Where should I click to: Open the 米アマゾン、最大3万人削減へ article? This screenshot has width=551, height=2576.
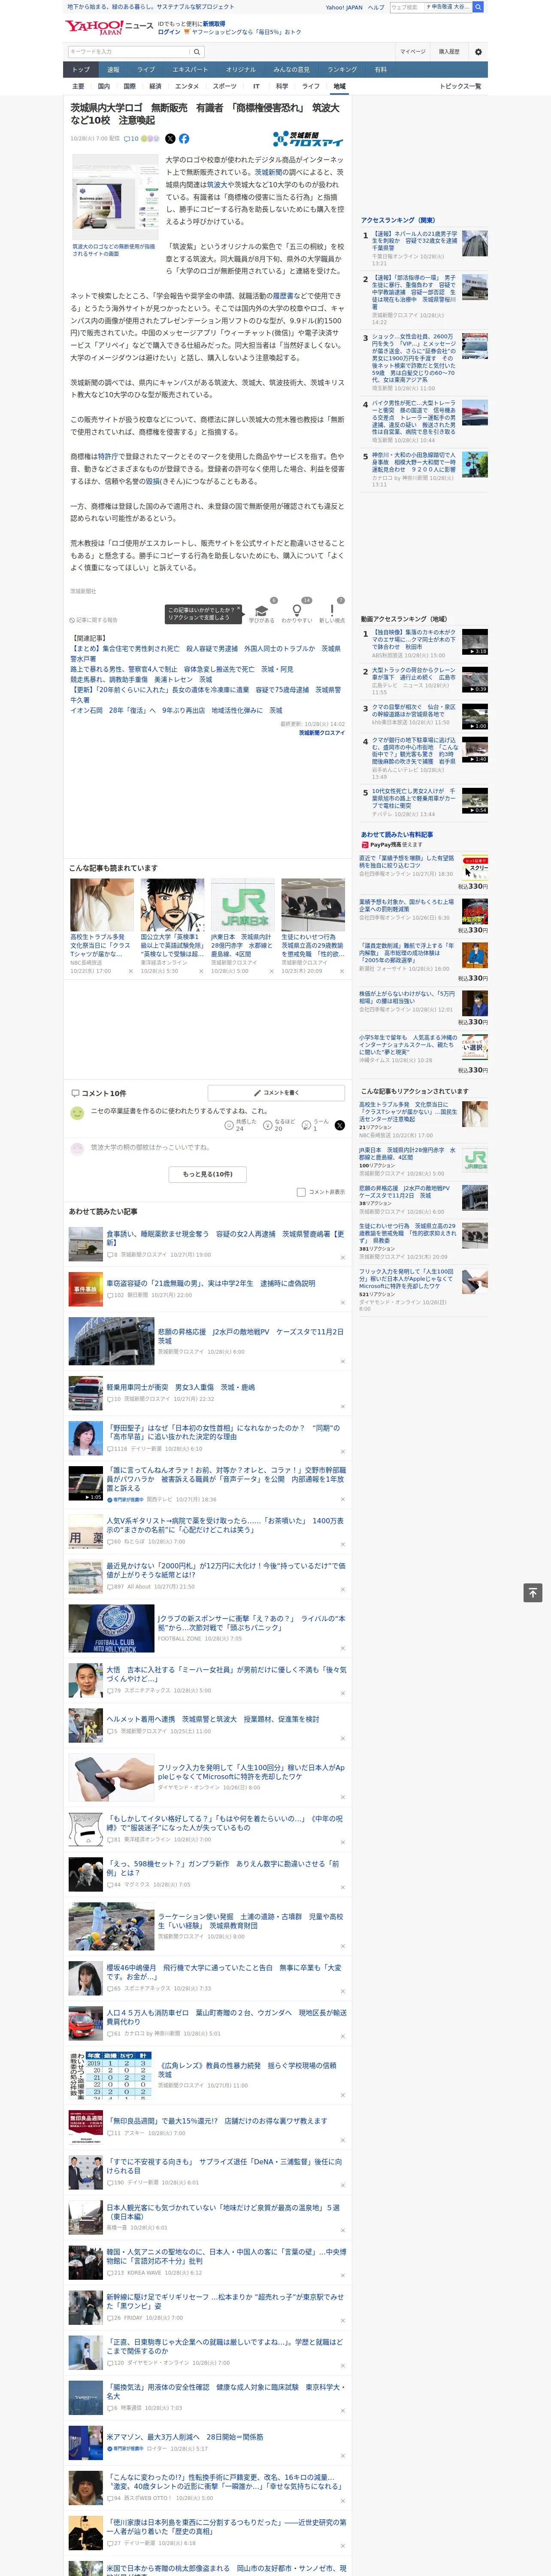point(185,2437)
